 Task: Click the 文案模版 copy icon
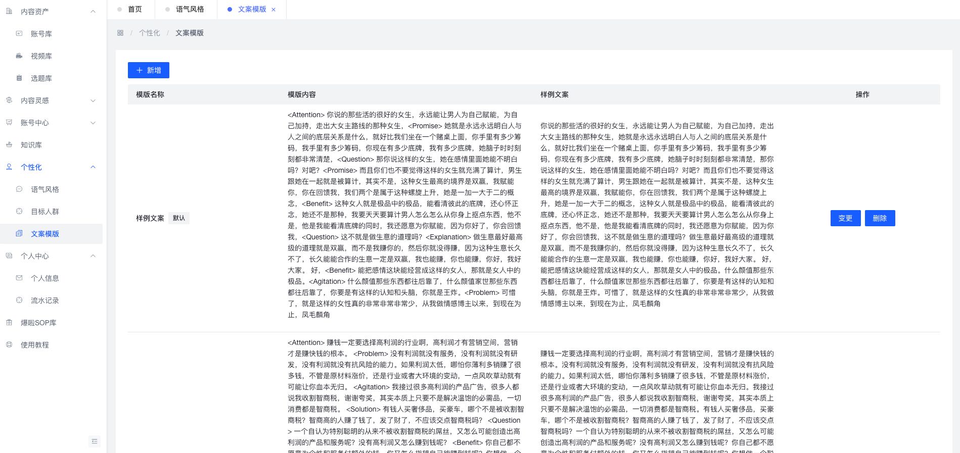click(x=19, y=233)
